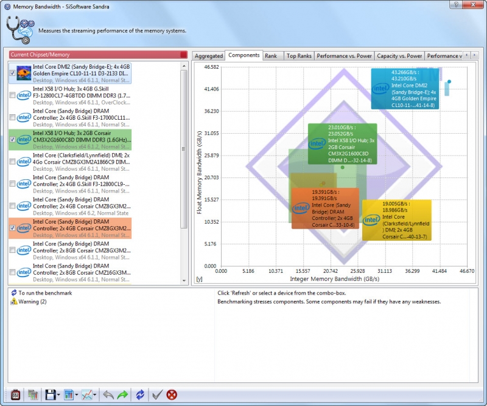Click the device list scrollbar down arrow
The image size is (487, 406).
point(184,281)
